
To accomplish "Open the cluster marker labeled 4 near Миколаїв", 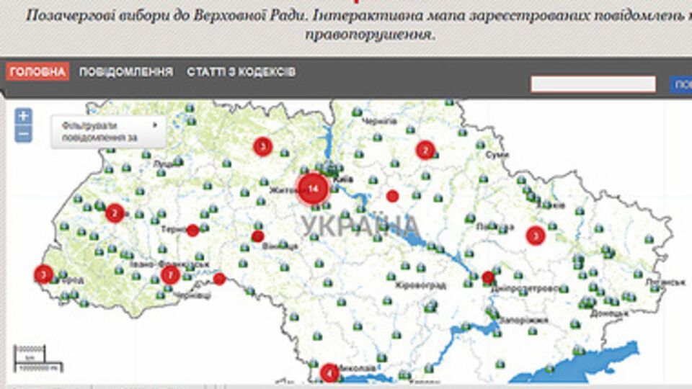I will coord(329,373).
